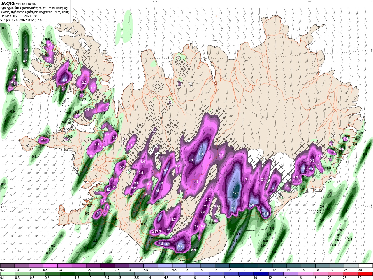Click the gray-teal swatch labeled 20 in top legend row

click(337, 266)
